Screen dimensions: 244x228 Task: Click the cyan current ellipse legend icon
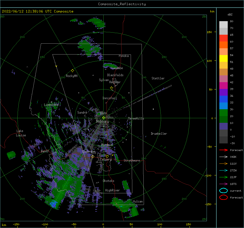[x=223, y=191]
